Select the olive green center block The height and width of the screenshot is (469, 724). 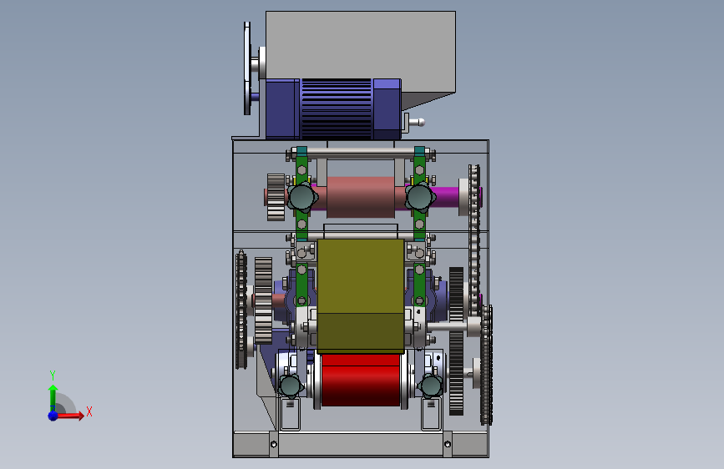pyautogui.click(x=361, y=296)
